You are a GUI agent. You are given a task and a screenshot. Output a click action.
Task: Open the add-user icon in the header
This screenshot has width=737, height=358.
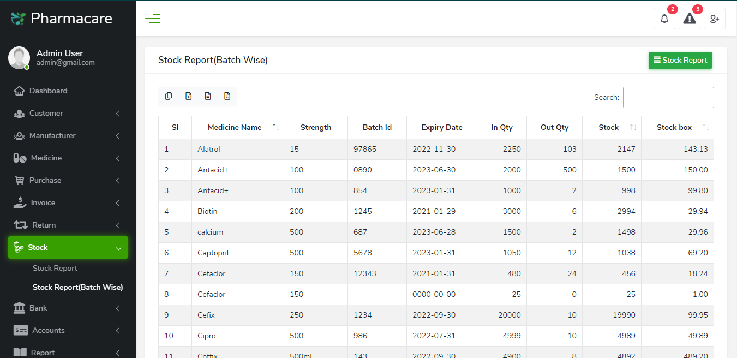pyautogui.click(x=714, y=19)
